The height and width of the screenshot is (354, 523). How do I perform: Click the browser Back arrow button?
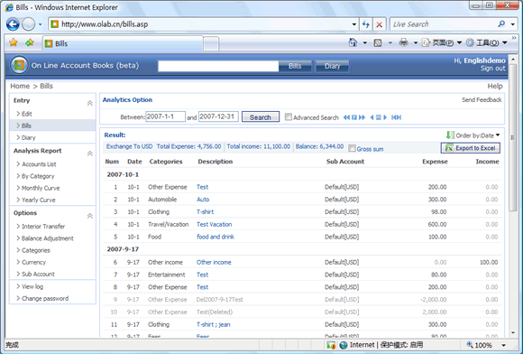pyautogui.click(x=13, y=24)
